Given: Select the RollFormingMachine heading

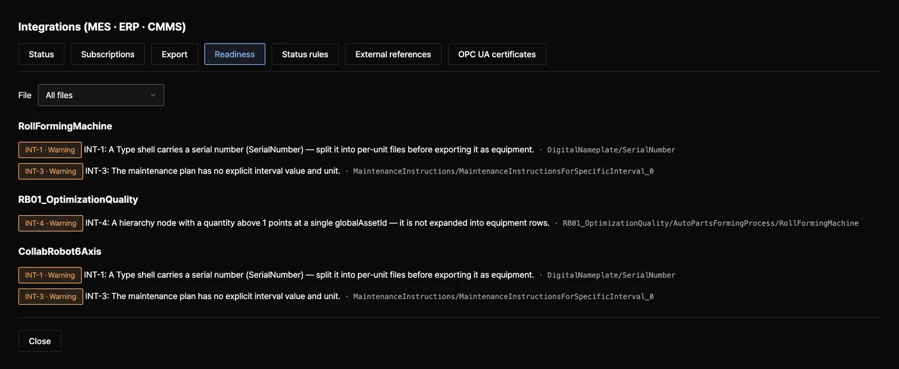Looking at the screenshot, I should [x=65, y=126].
